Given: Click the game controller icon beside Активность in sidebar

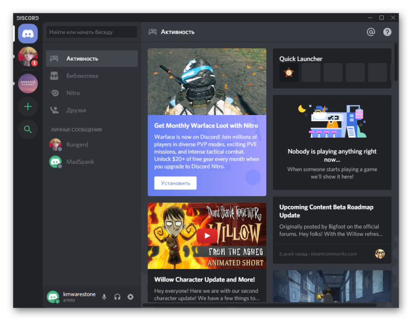Looking at the screenshot, I should pyautogui.click(x=55, y=59).
